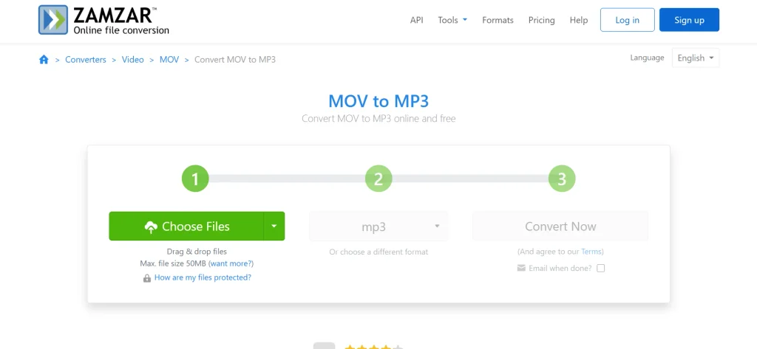The height and width of the screenshot is (349, 757).
Task: Click the Or choose a different format text
Action: pos(378,252)
